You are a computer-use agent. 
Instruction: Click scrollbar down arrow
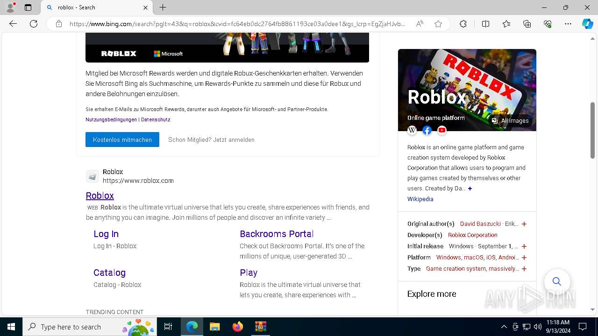593,309
